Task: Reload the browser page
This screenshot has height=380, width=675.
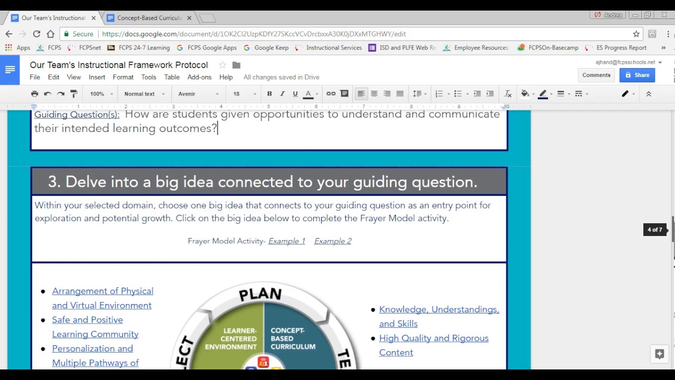Action: (36, 34)
